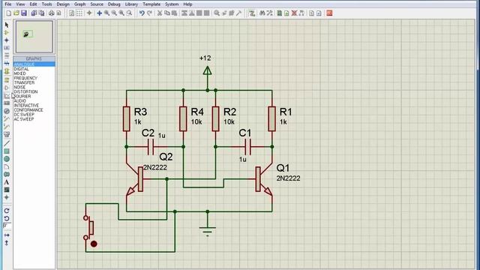Open an existing design file
This screenshot has height=270, width=480.
pyautogui.click(x=16, y=13)
